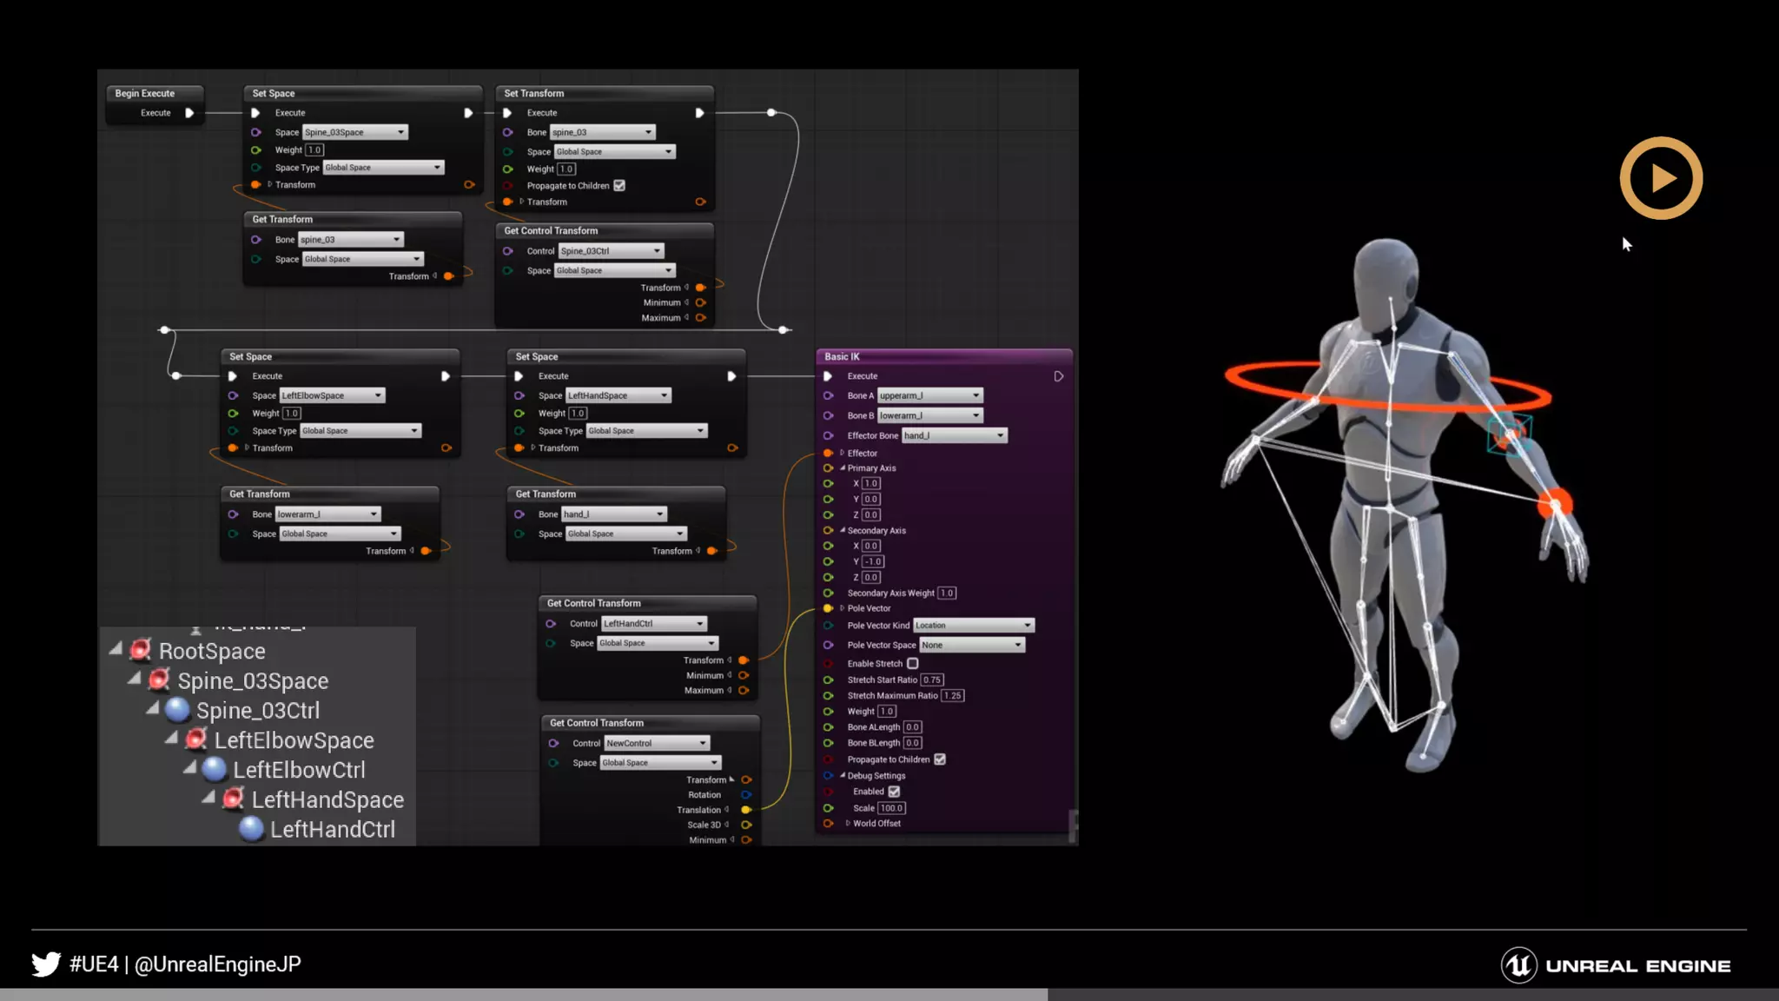Select LeftHandSpace in the hierarchy tree

[327, 799]
